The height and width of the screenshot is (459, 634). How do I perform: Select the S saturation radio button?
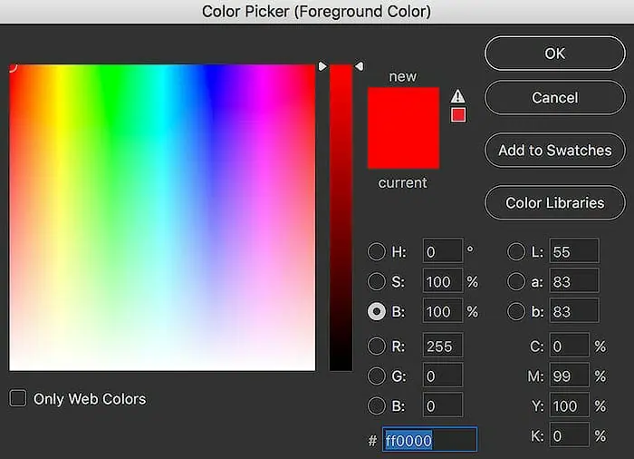[377, 281]
